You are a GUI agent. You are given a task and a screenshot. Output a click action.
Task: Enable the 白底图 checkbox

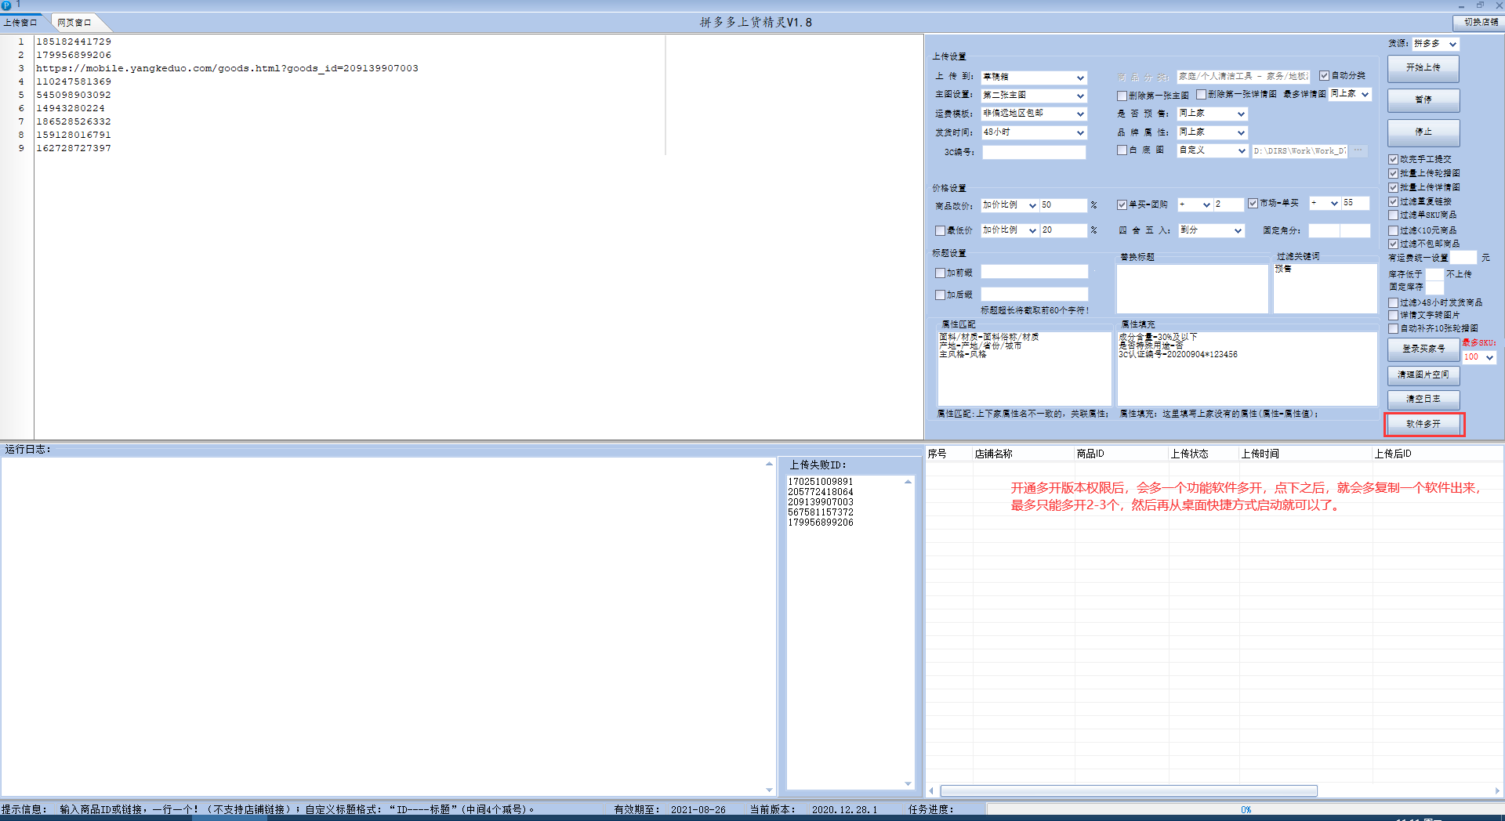1122,150
